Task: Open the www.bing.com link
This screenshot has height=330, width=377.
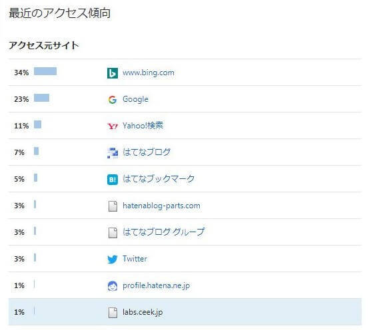Action: click(149, 73)
